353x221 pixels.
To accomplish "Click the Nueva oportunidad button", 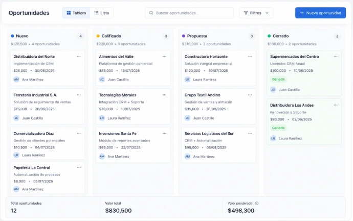I will coord(320,13).
